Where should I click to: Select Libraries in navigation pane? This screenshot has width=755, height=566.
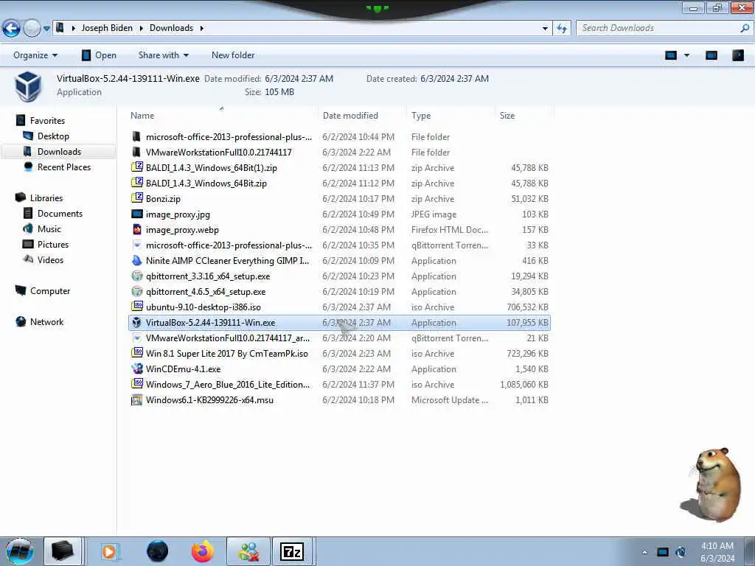[46, 198]
